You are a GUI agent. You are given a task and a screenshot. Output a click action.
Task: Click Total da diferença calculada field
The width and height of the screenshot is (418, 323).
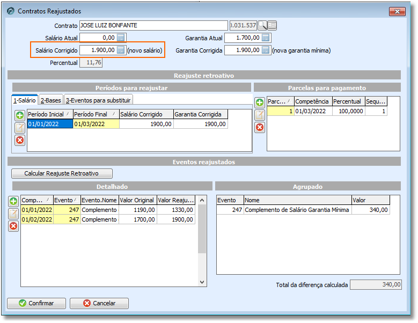(376, 284)
